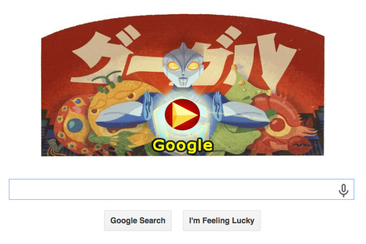The image size is (366, 244).
Task: Click the yellow Google lettering in doodle
Action: [182, 145]
